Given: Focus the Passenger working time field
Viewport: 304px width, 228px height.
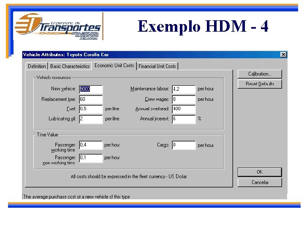Looking at the screenshot, I should tap(91, 145).
